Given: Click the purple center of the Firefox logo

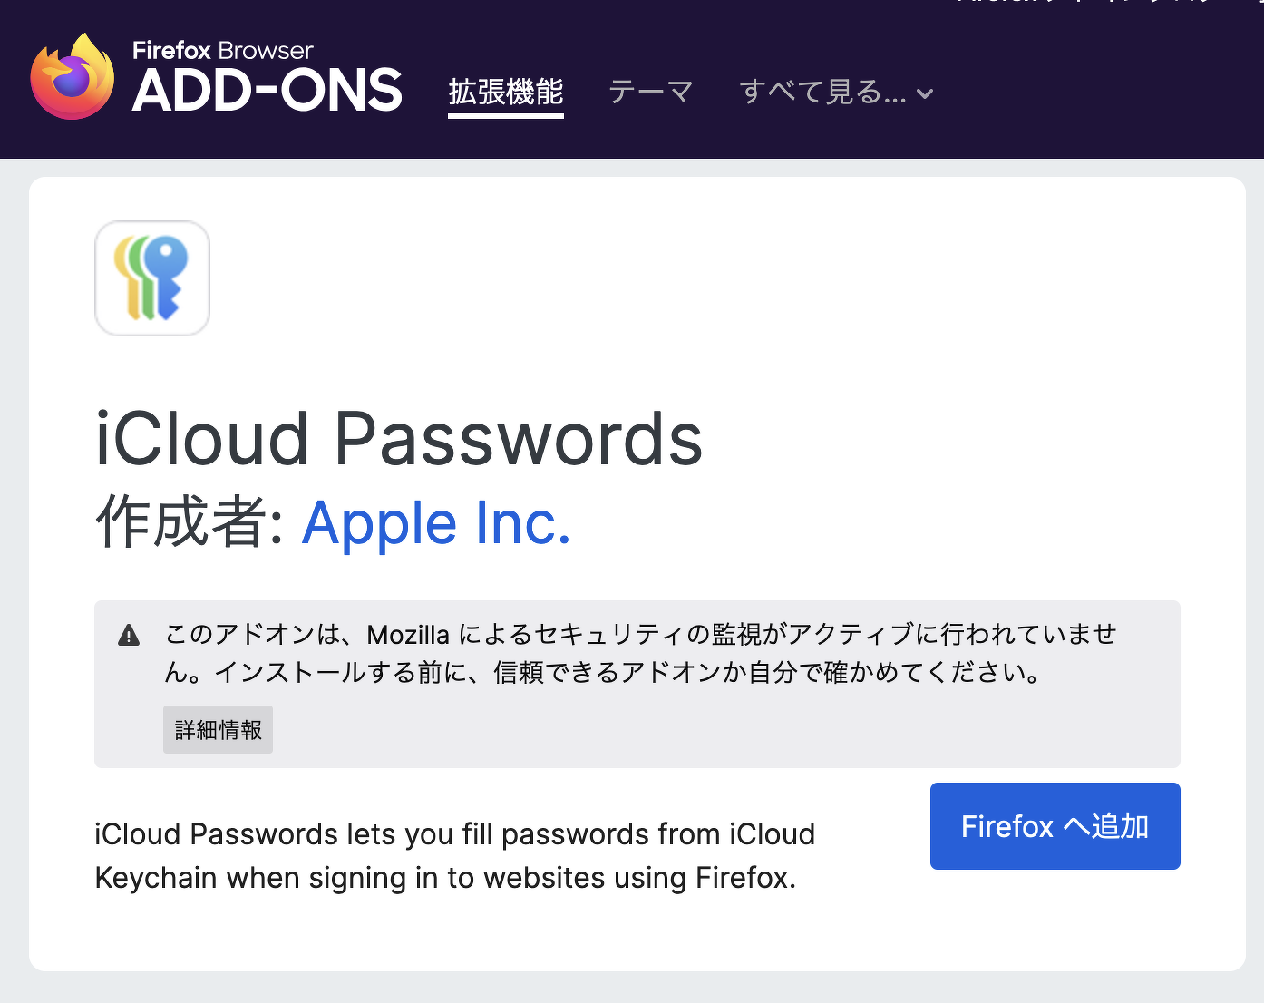Looking at the screenshot, I should [69, 82].
